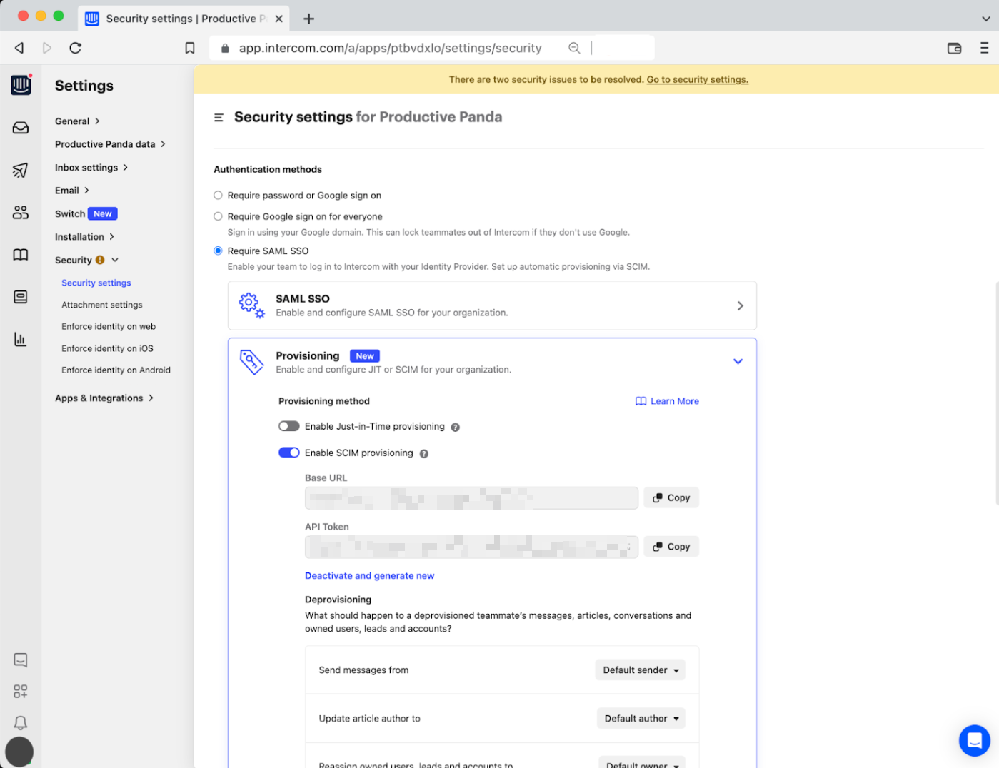Enable Just-in-Time provisioning toggle

coord(288,426)
